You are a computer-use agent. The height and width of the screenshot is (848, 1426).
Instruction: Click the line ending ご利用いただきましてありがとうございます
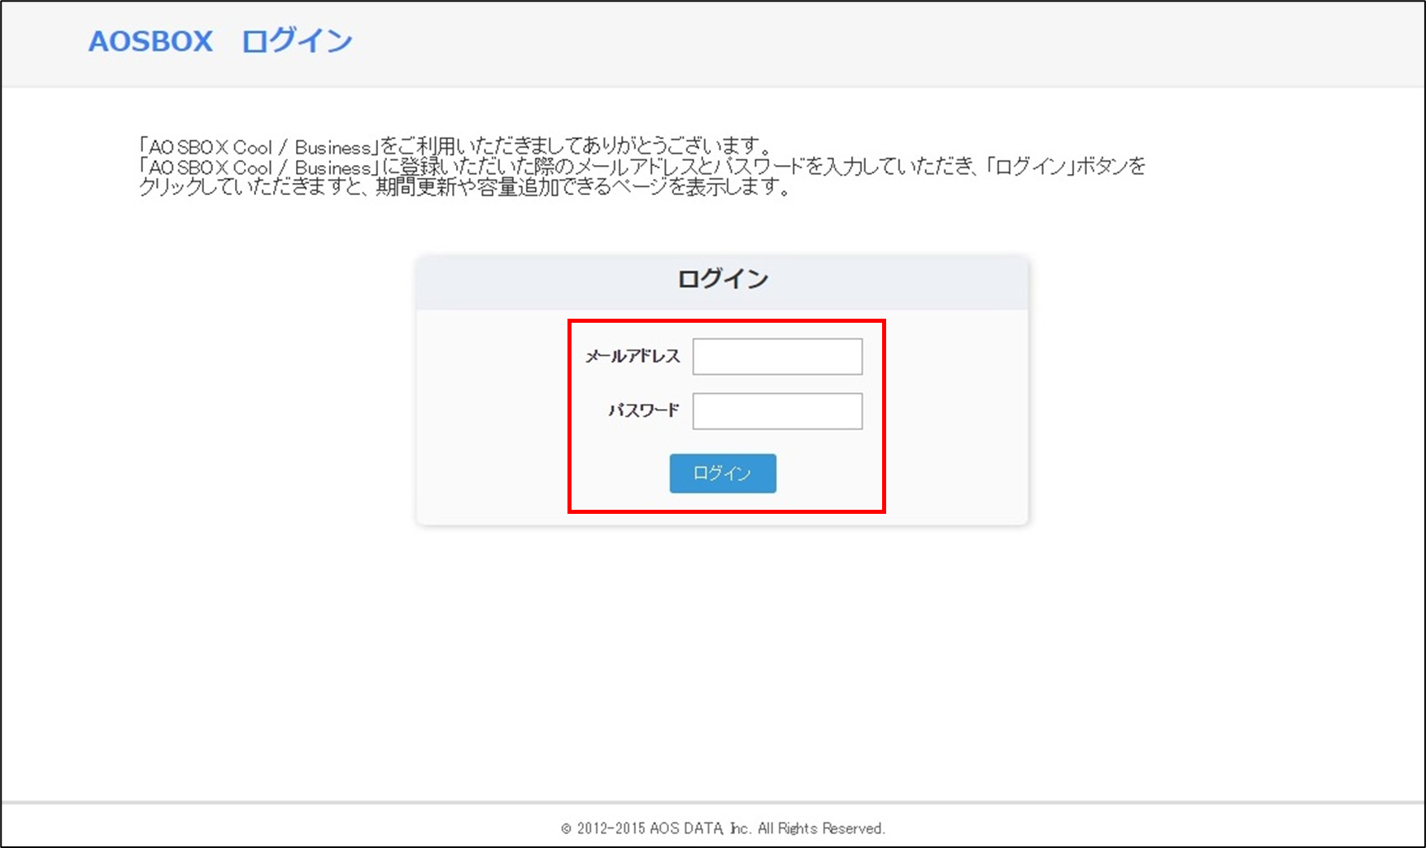coord(455,146)
